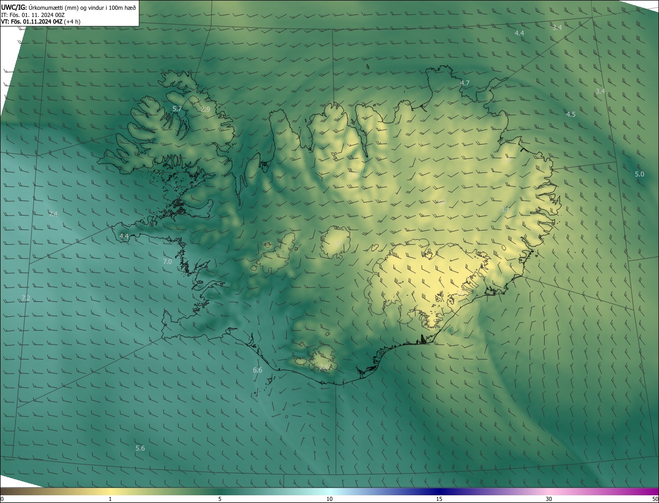Screen dimensions: 659x503
Task: Click the color scale tick label 10
Action: tap(329, 499)
